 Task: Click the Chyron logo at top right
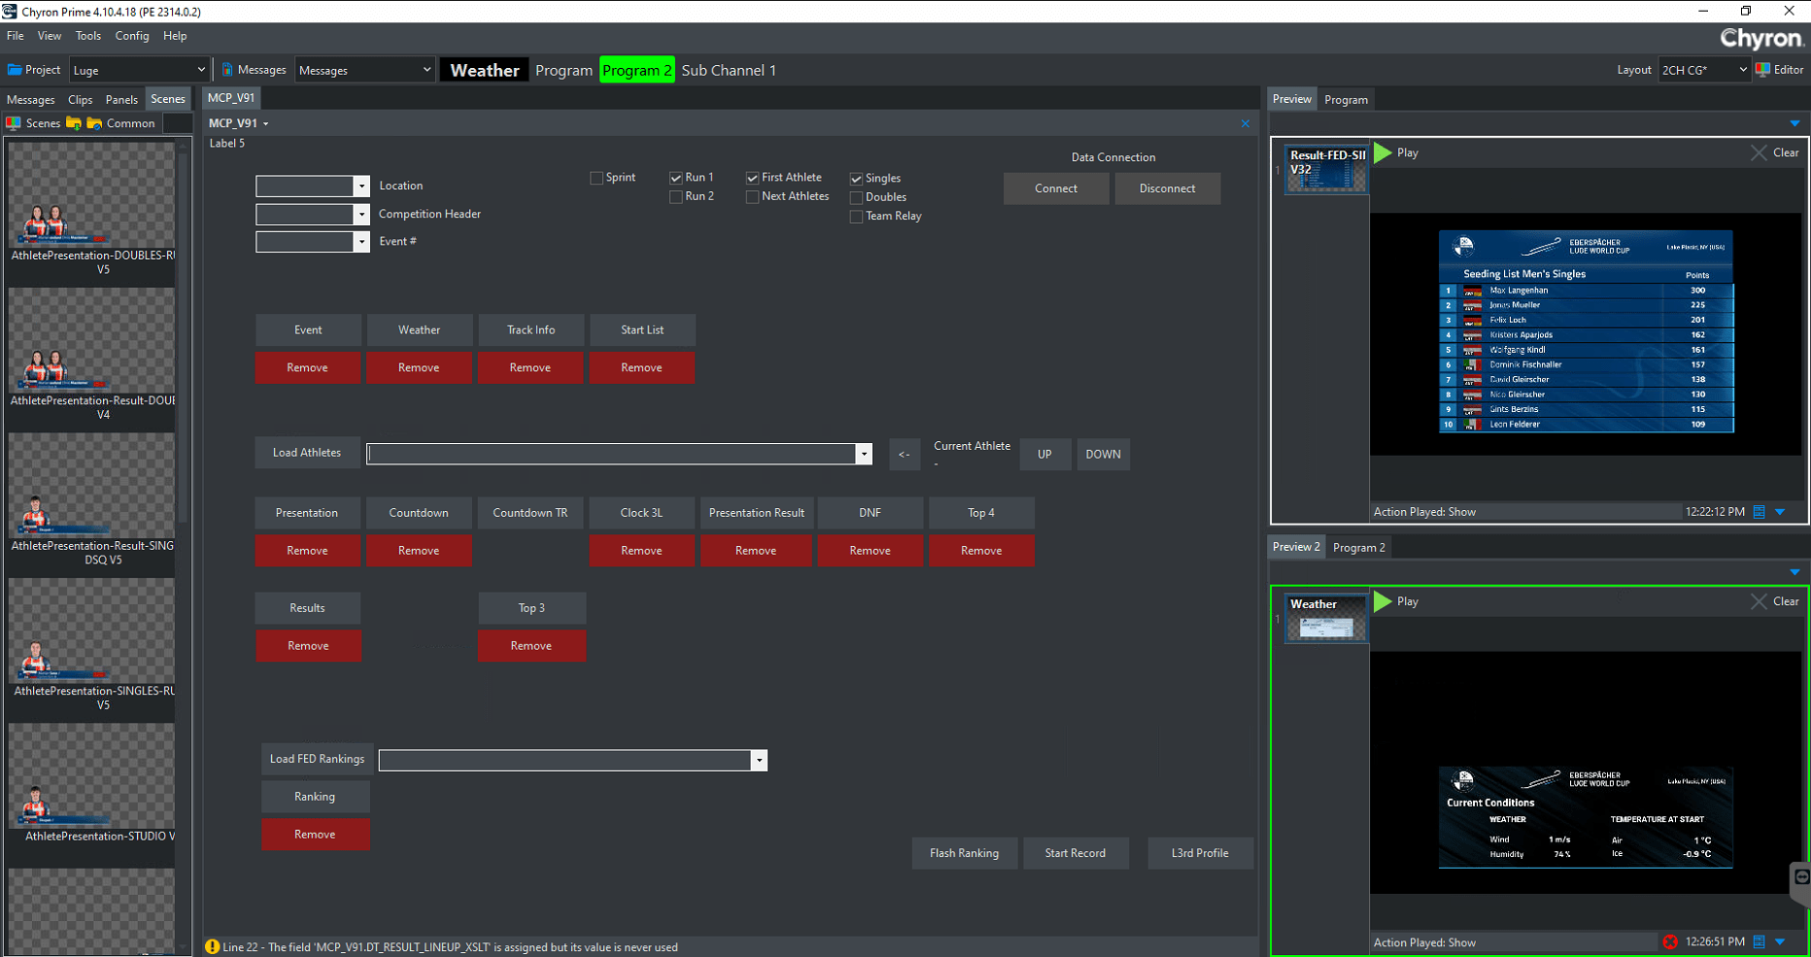(1761, 38)
